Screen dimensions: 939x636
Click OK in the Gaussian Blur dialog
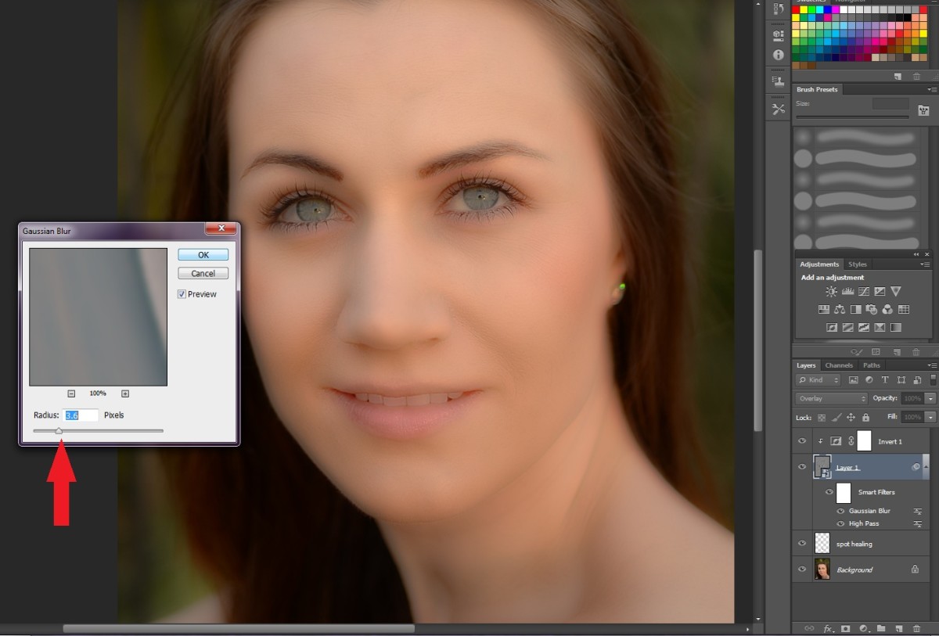pos(203,254)
